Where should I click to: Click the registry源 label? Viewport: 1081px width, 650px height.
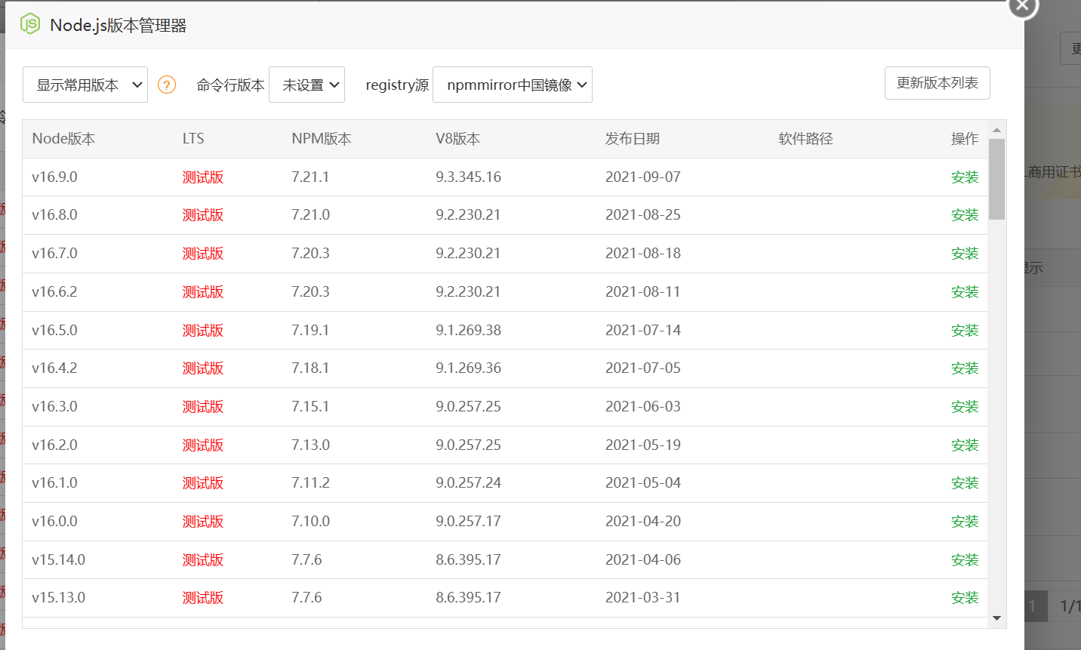[397, 85]
